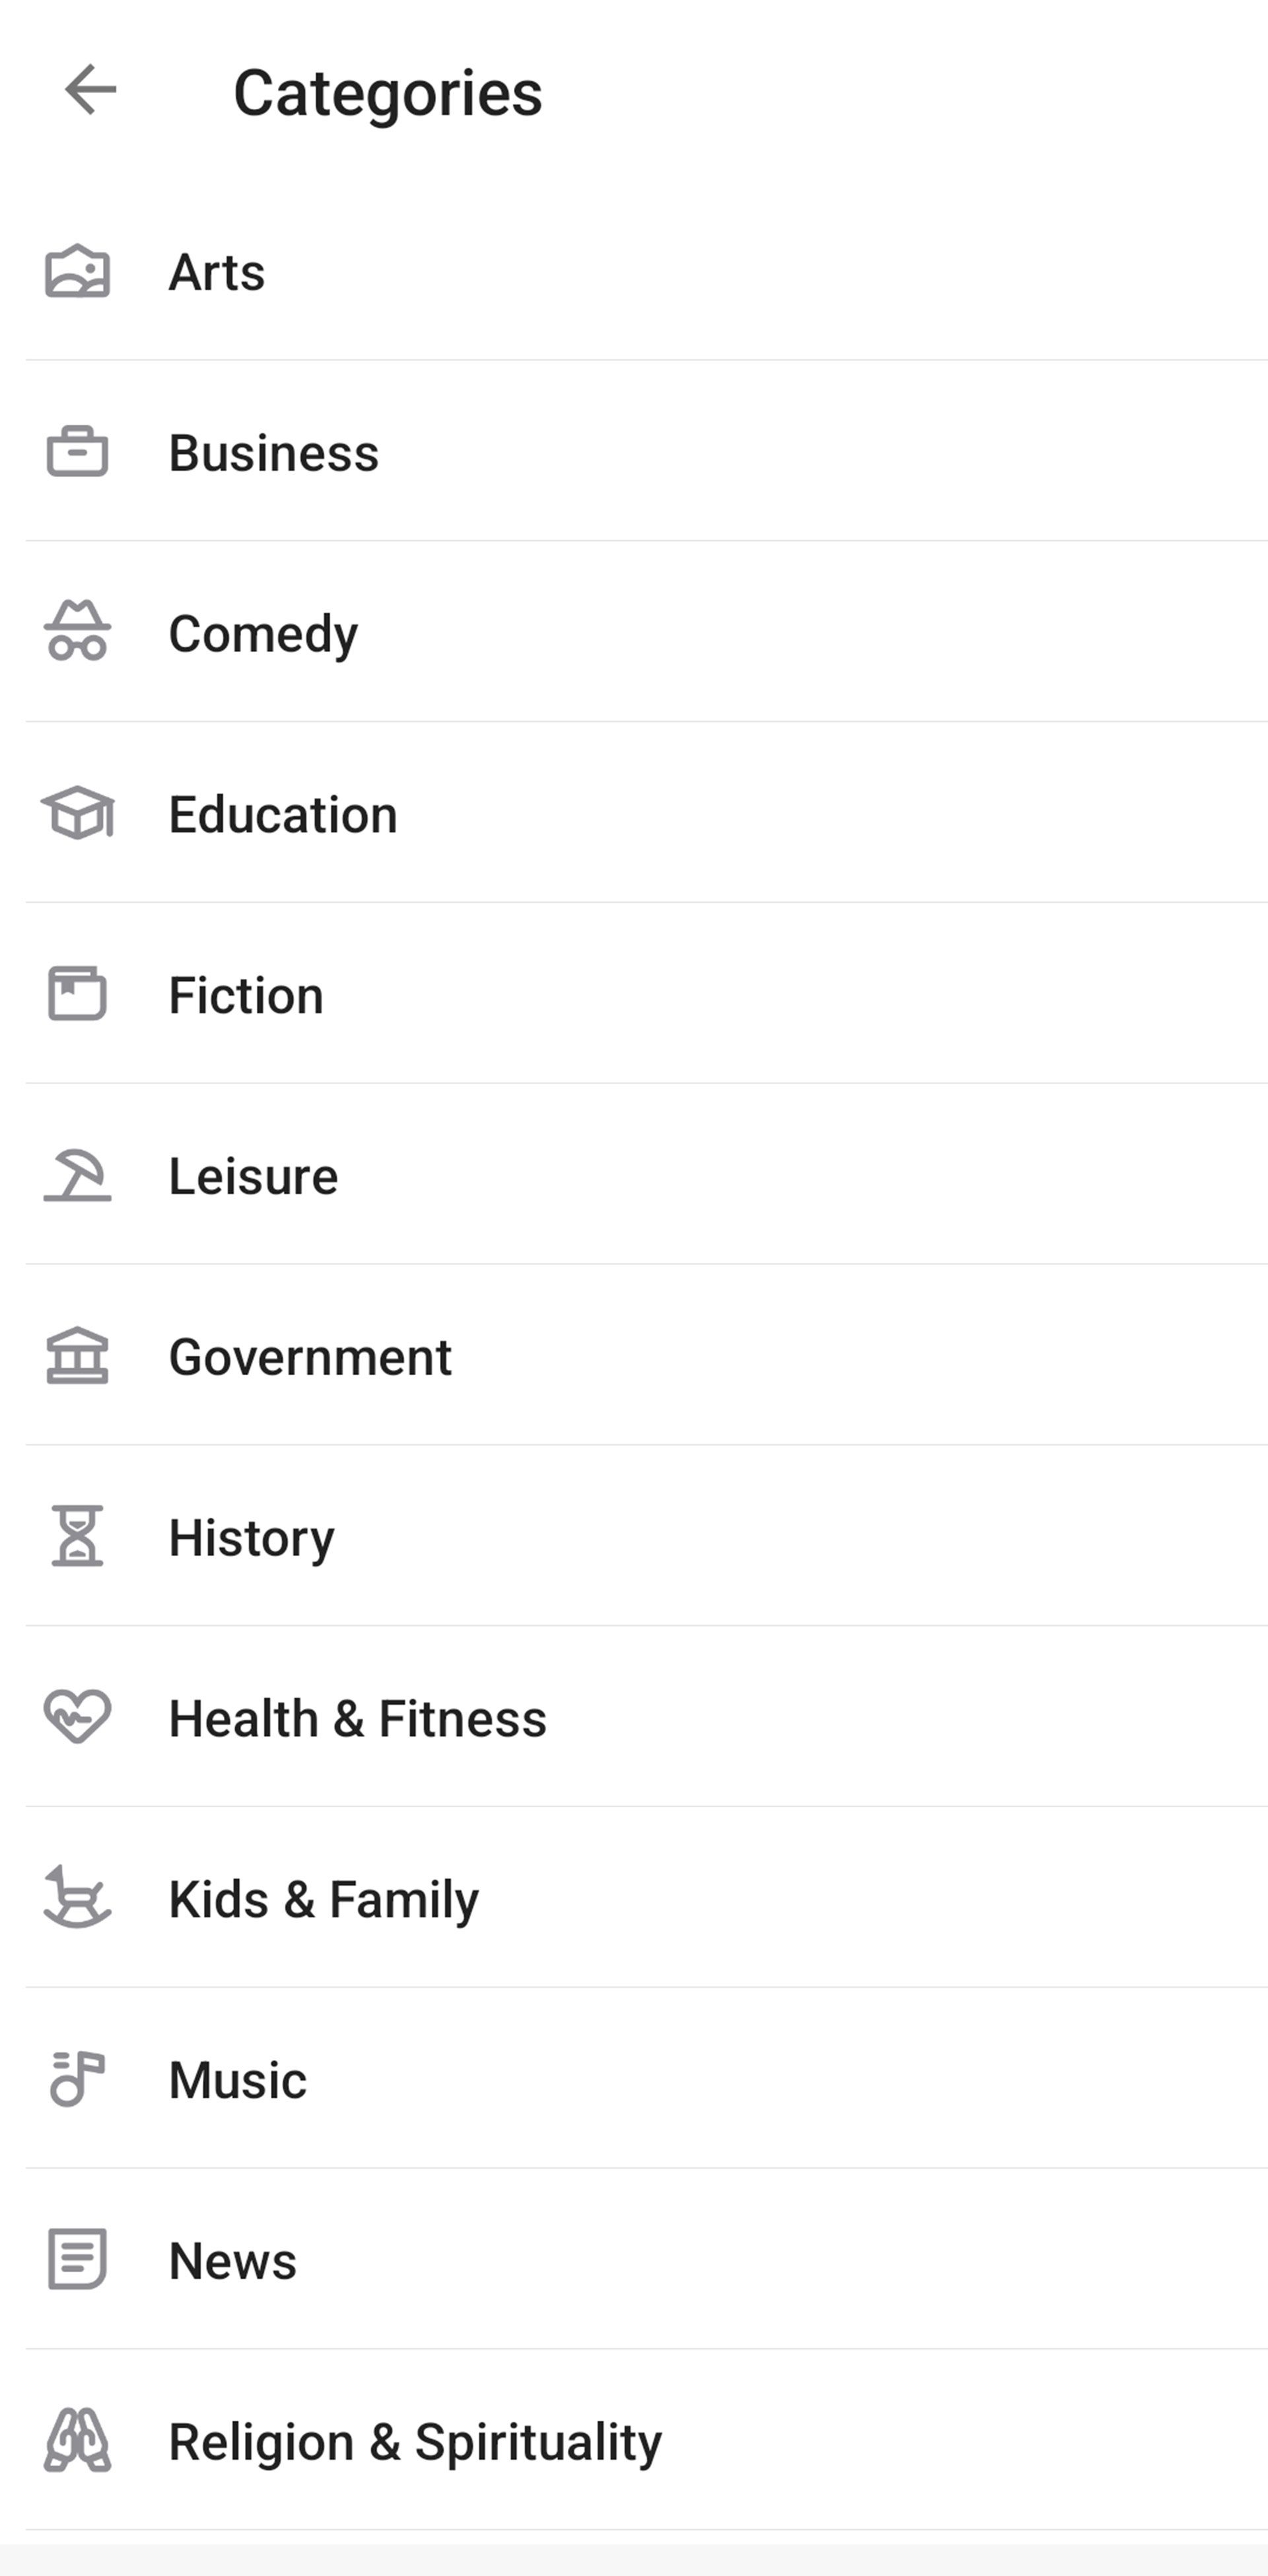This screenshot has height=2576, width=1268.
Task: Tap the Government building icon
Action: pos(77,1356)
